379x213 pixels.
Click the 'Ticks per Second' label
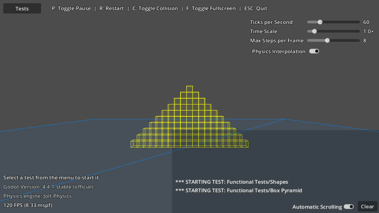271,22
